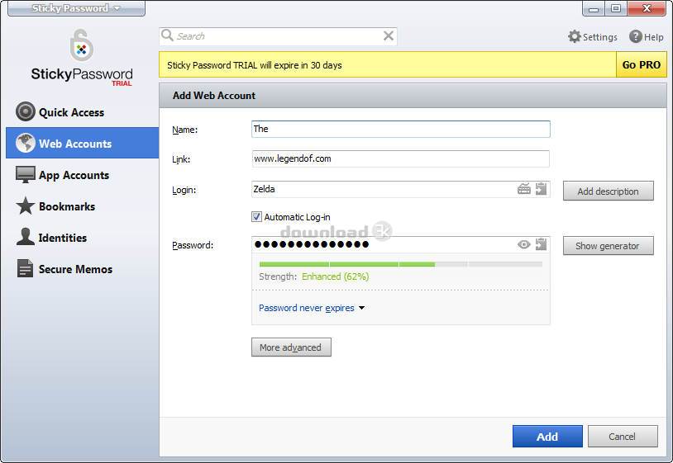Click the Secure Memos document icon
Viewport: 673px width, 463px height.
(x=26, y=268)
